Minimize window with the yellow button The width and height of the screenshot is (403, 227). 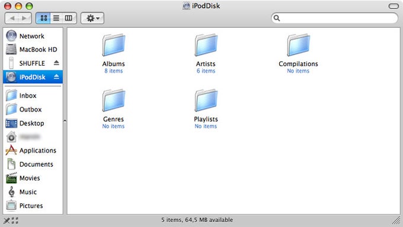(18, 6)
